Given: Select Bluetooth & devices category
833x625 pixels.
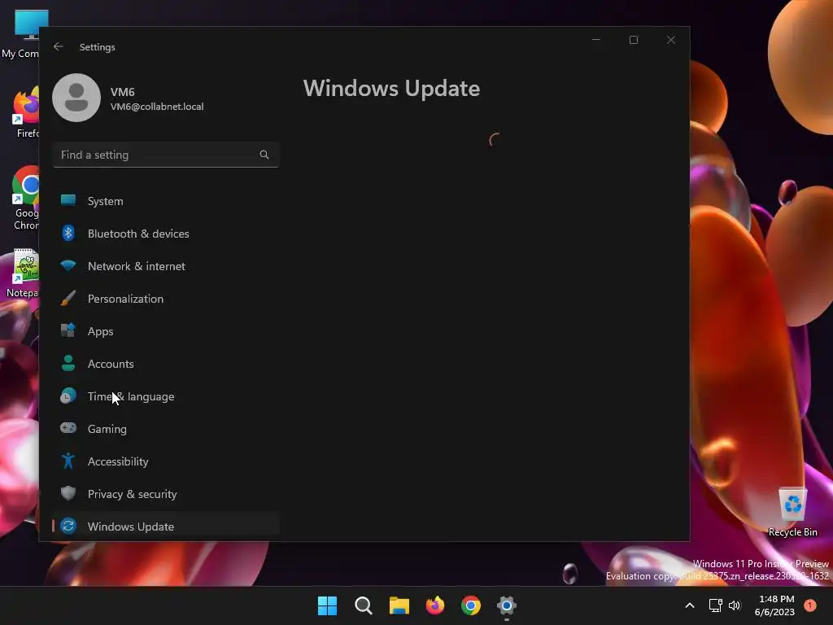Looking at the screenshot, I should (x=166, y=234).
